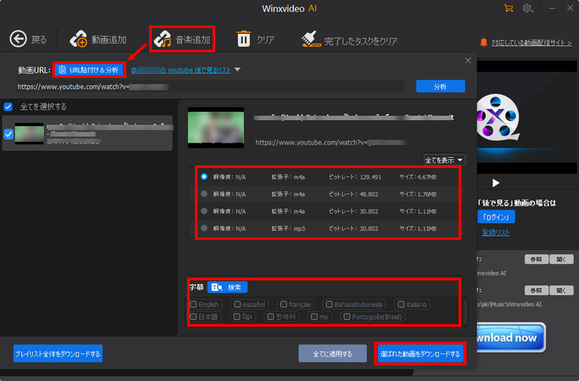Uncheck the video item checkbox in list
The height and width of the screenshot is (381, 579).
(x=8, y=134)
